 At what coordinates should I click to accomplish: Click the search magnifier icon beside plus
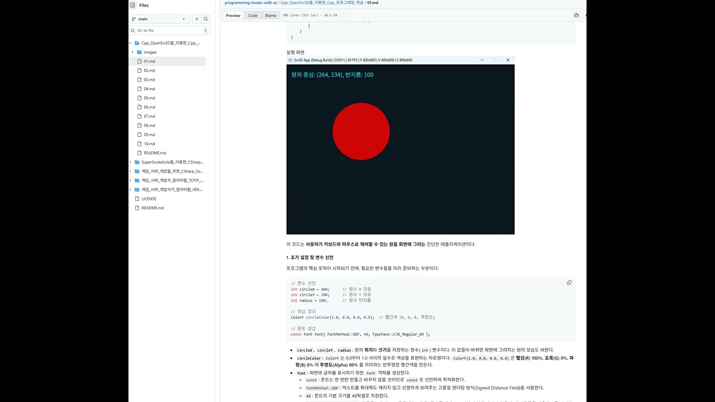(206, 19)
